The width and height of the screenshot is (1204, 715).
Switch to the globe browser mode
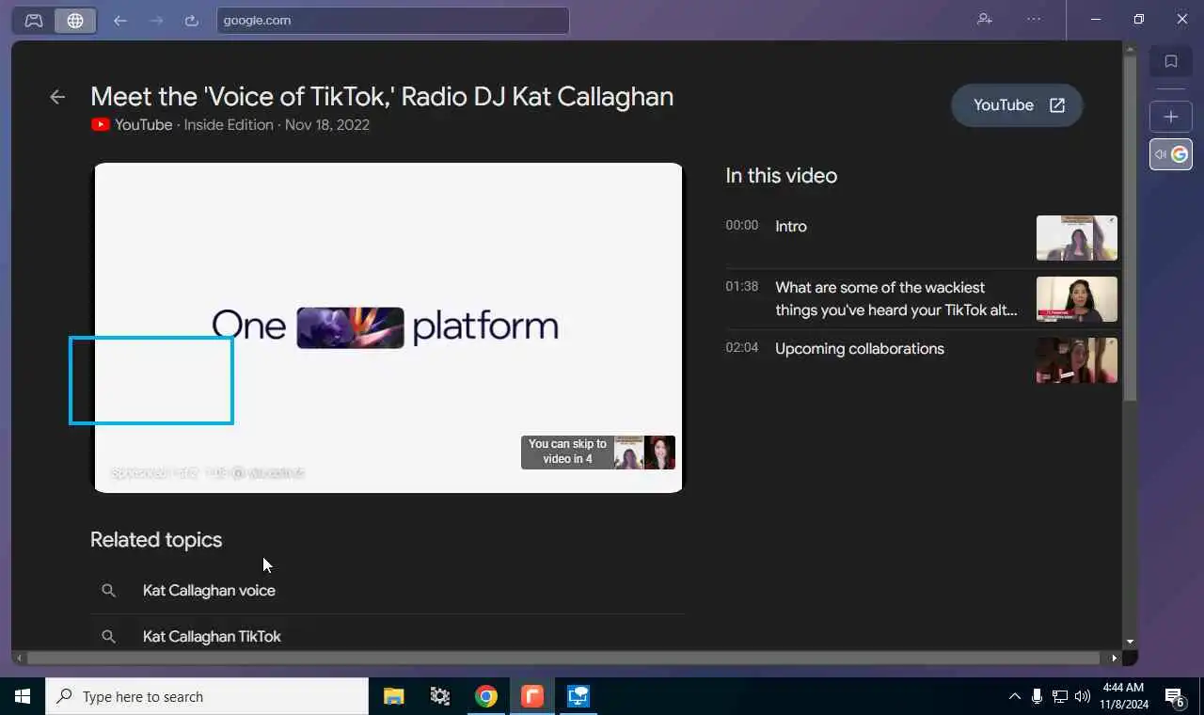point(75,20)
